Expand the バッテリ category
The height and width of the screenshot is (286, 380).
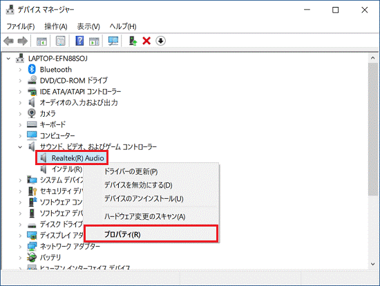click(x=20, y=258)
